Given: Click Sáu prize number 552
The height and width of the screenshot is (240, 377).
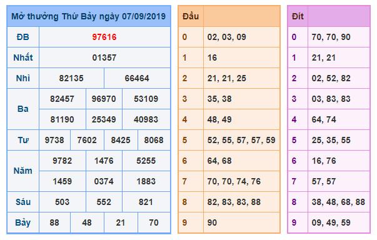Looking at the screenshot, I should coord(104,202).
